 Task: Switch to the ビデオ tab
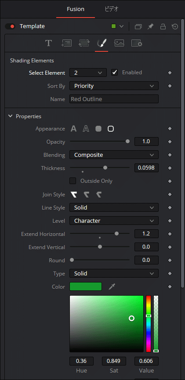[112, 9]
